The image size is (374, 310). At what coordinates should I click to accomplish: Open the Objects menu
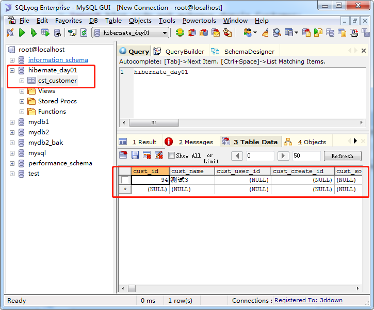tap(140, 21)
